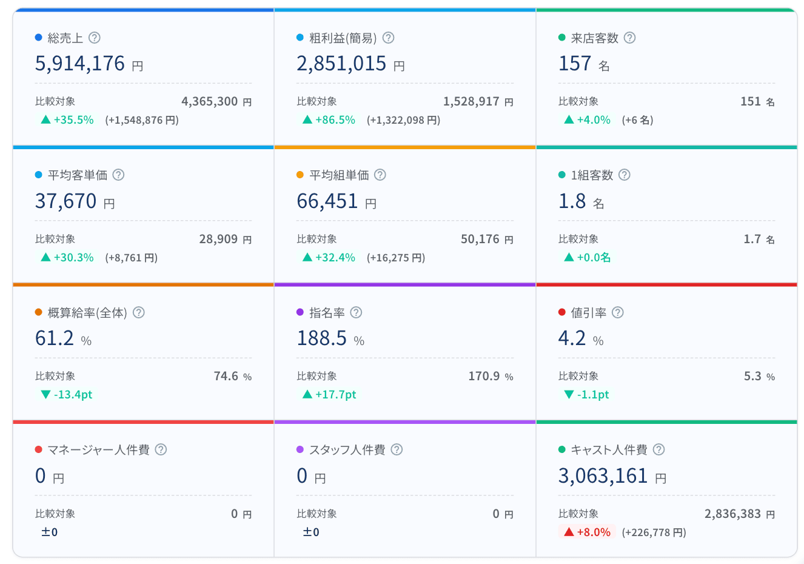Show help for 平均客単価
804x564 pixels.
pyautogui.click(x=119, y=175)
